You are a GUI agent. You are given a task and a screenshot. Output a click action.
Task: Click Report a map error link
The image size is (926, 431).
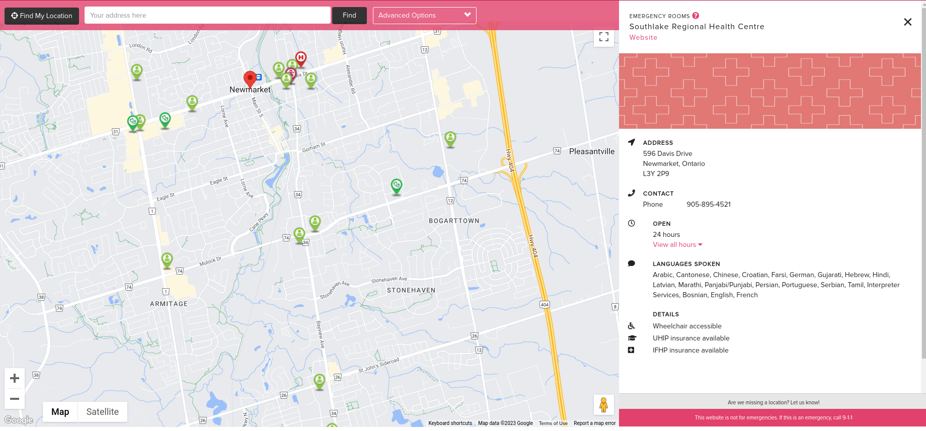pyautogui.click(x=594, y=423)
